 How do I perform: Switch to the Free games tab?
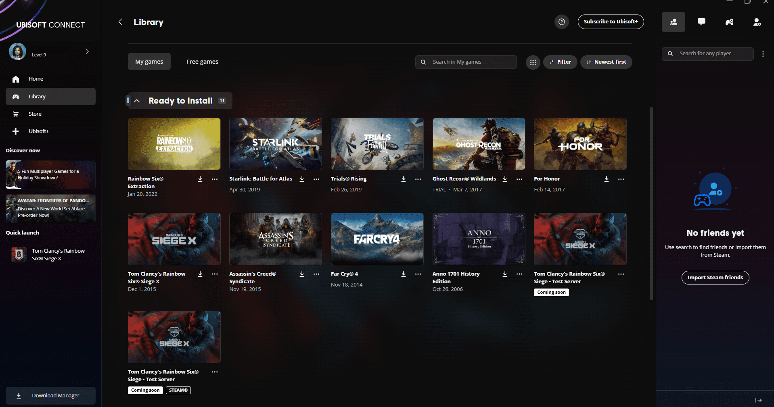pos(202,62)
